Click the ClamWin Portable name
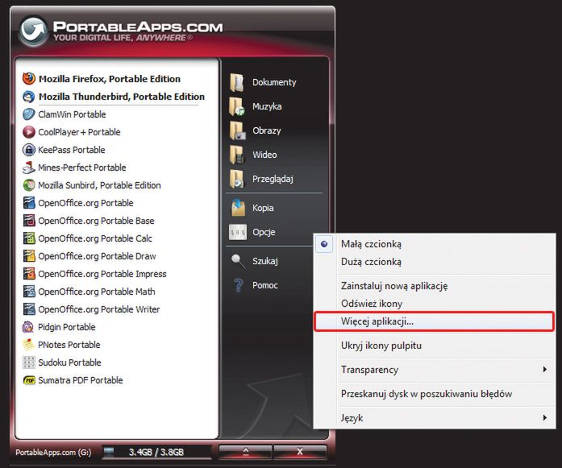This screenshot has height=468, width=562. coord(72,114)
